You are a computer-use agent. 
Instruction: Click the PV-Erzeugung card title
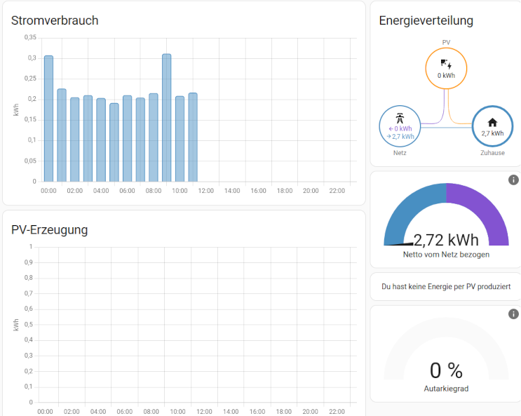tap(49, 229)
